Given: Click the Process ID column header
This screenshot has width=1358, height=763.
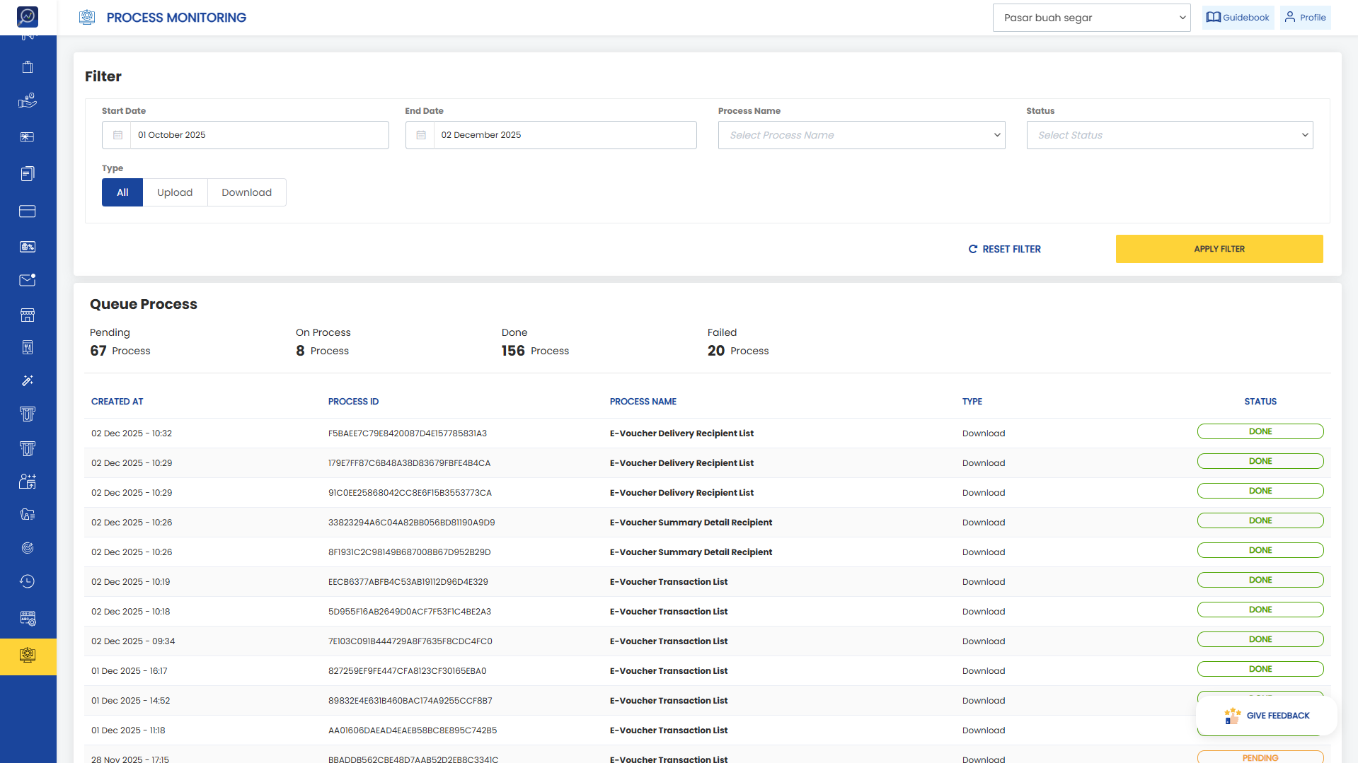Looking at the screenshot, I should (x=353, y=402).
